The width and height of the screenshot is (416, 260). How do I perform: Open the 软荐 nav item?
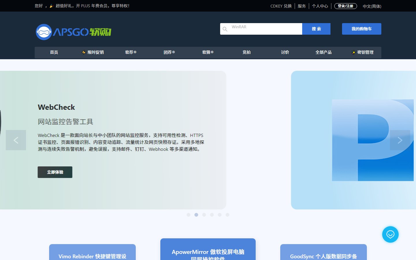(131, 52)
